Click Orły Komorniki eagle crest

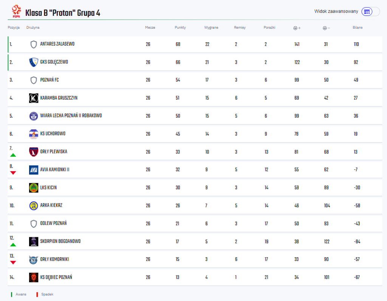tap(34, 260)
